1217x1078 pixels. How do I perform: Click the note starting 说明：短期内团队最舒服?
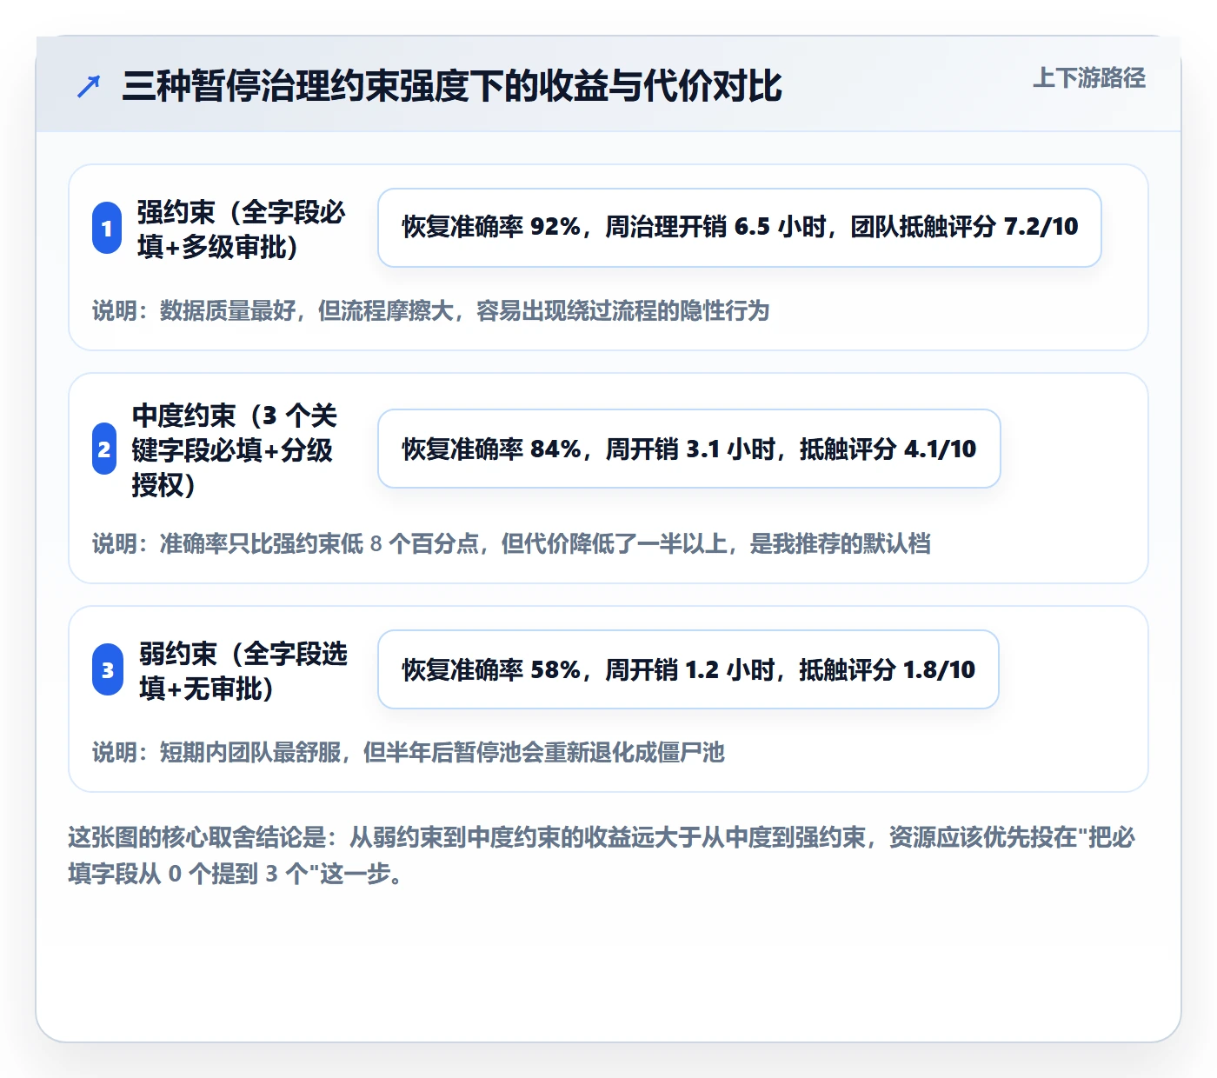[409, 752]
